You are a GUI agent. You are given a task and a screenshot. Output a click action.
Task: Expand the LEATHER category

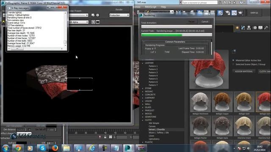(143, 63)
